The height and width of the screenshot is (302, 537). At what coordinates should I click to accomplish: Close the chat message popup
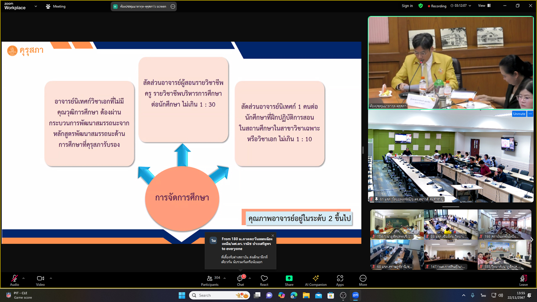coord(273,235)
